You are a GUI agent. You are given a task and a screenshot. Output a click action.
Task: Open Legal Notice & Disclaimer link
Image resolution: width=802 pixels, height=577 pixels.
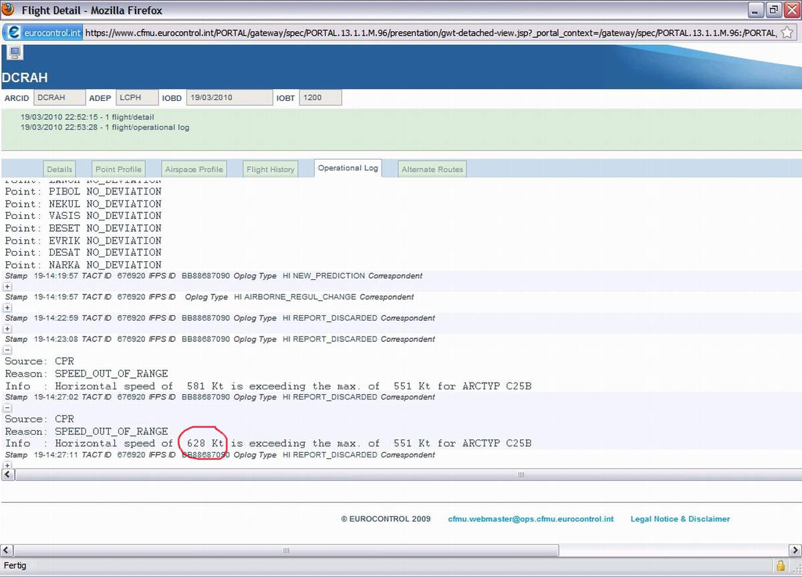pos(680,519)
